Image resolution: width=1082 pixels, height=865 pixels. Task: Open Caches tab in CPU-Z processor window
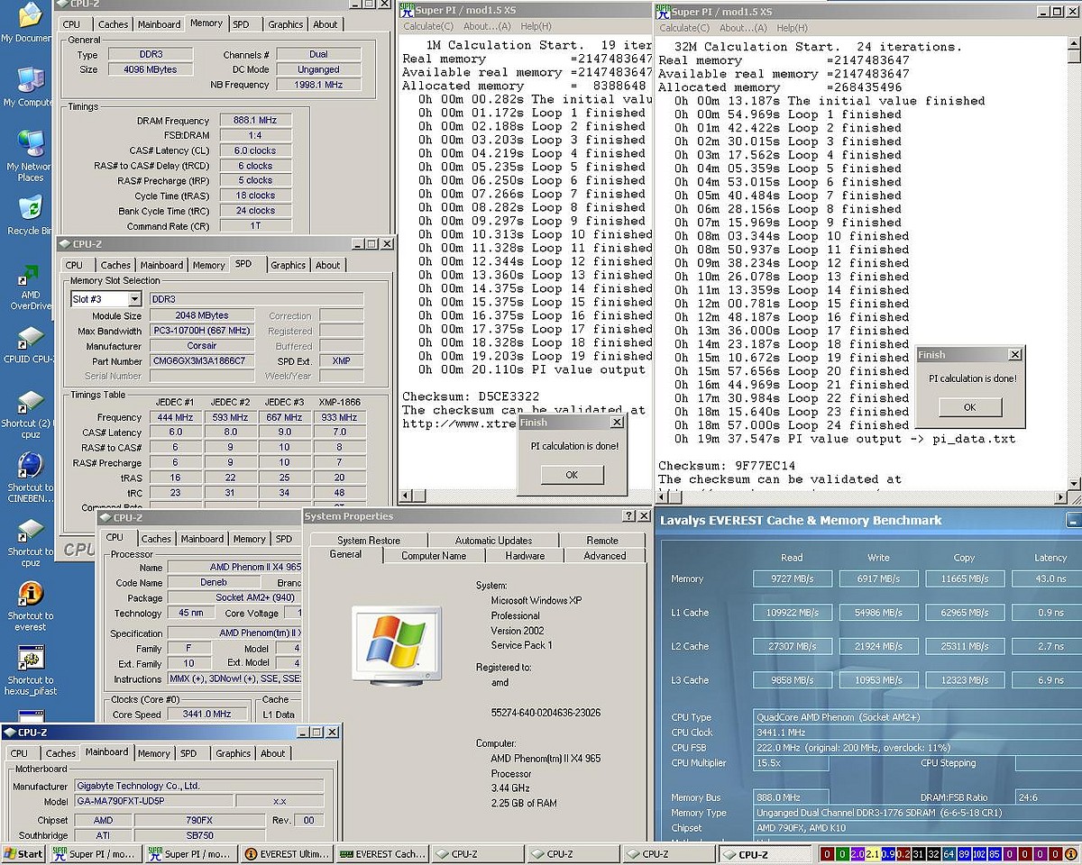pyautogui.click(x=156, y=539)
